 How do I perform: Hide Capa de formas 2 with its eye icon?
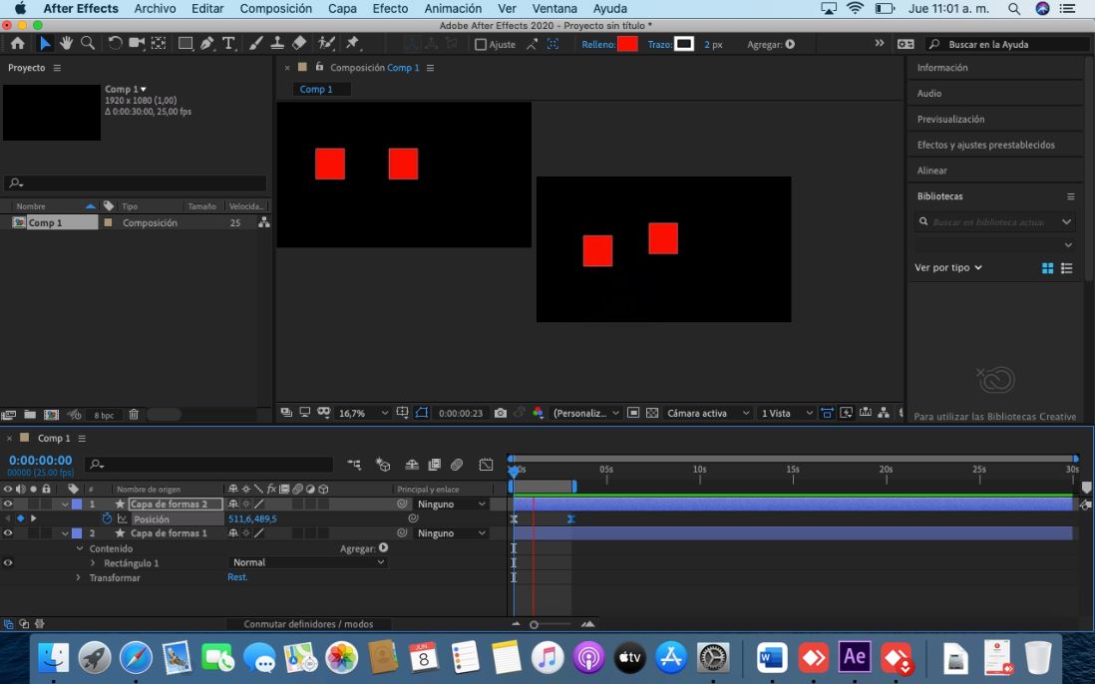(x=7, y=503)
